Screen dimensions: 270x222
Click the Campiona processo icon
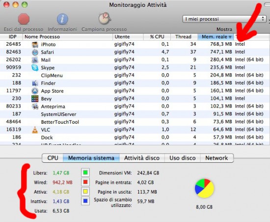click(105, 18)
